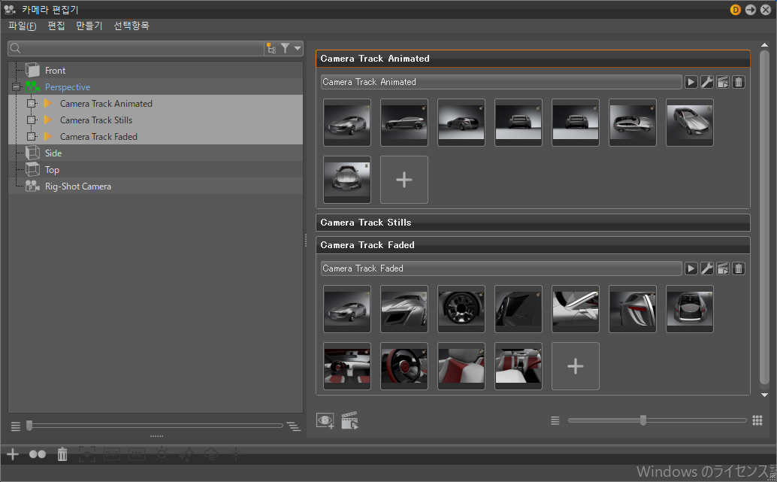This screenshot has height=482, width=777.
Task: Click the Camera Track Animated name field
Action: (501, 82)
